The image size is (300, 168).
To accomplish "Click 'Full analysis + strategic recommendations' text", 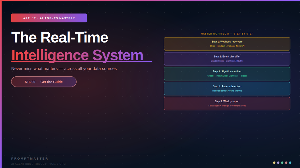I will click(x=227, y=106).
